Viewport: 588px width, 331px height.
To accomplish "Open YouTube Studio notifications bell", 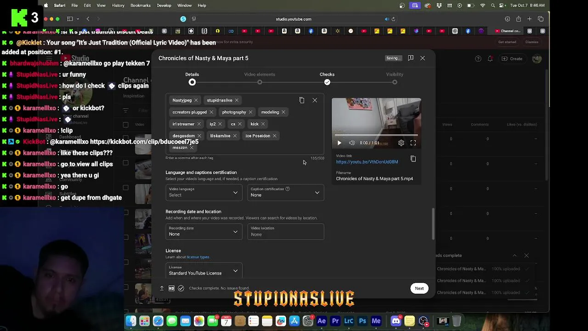I will (490, 59).
